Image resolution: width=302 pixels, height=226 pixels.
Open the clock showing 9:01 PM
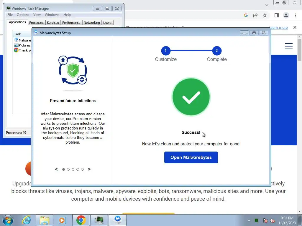pos(287,220)
